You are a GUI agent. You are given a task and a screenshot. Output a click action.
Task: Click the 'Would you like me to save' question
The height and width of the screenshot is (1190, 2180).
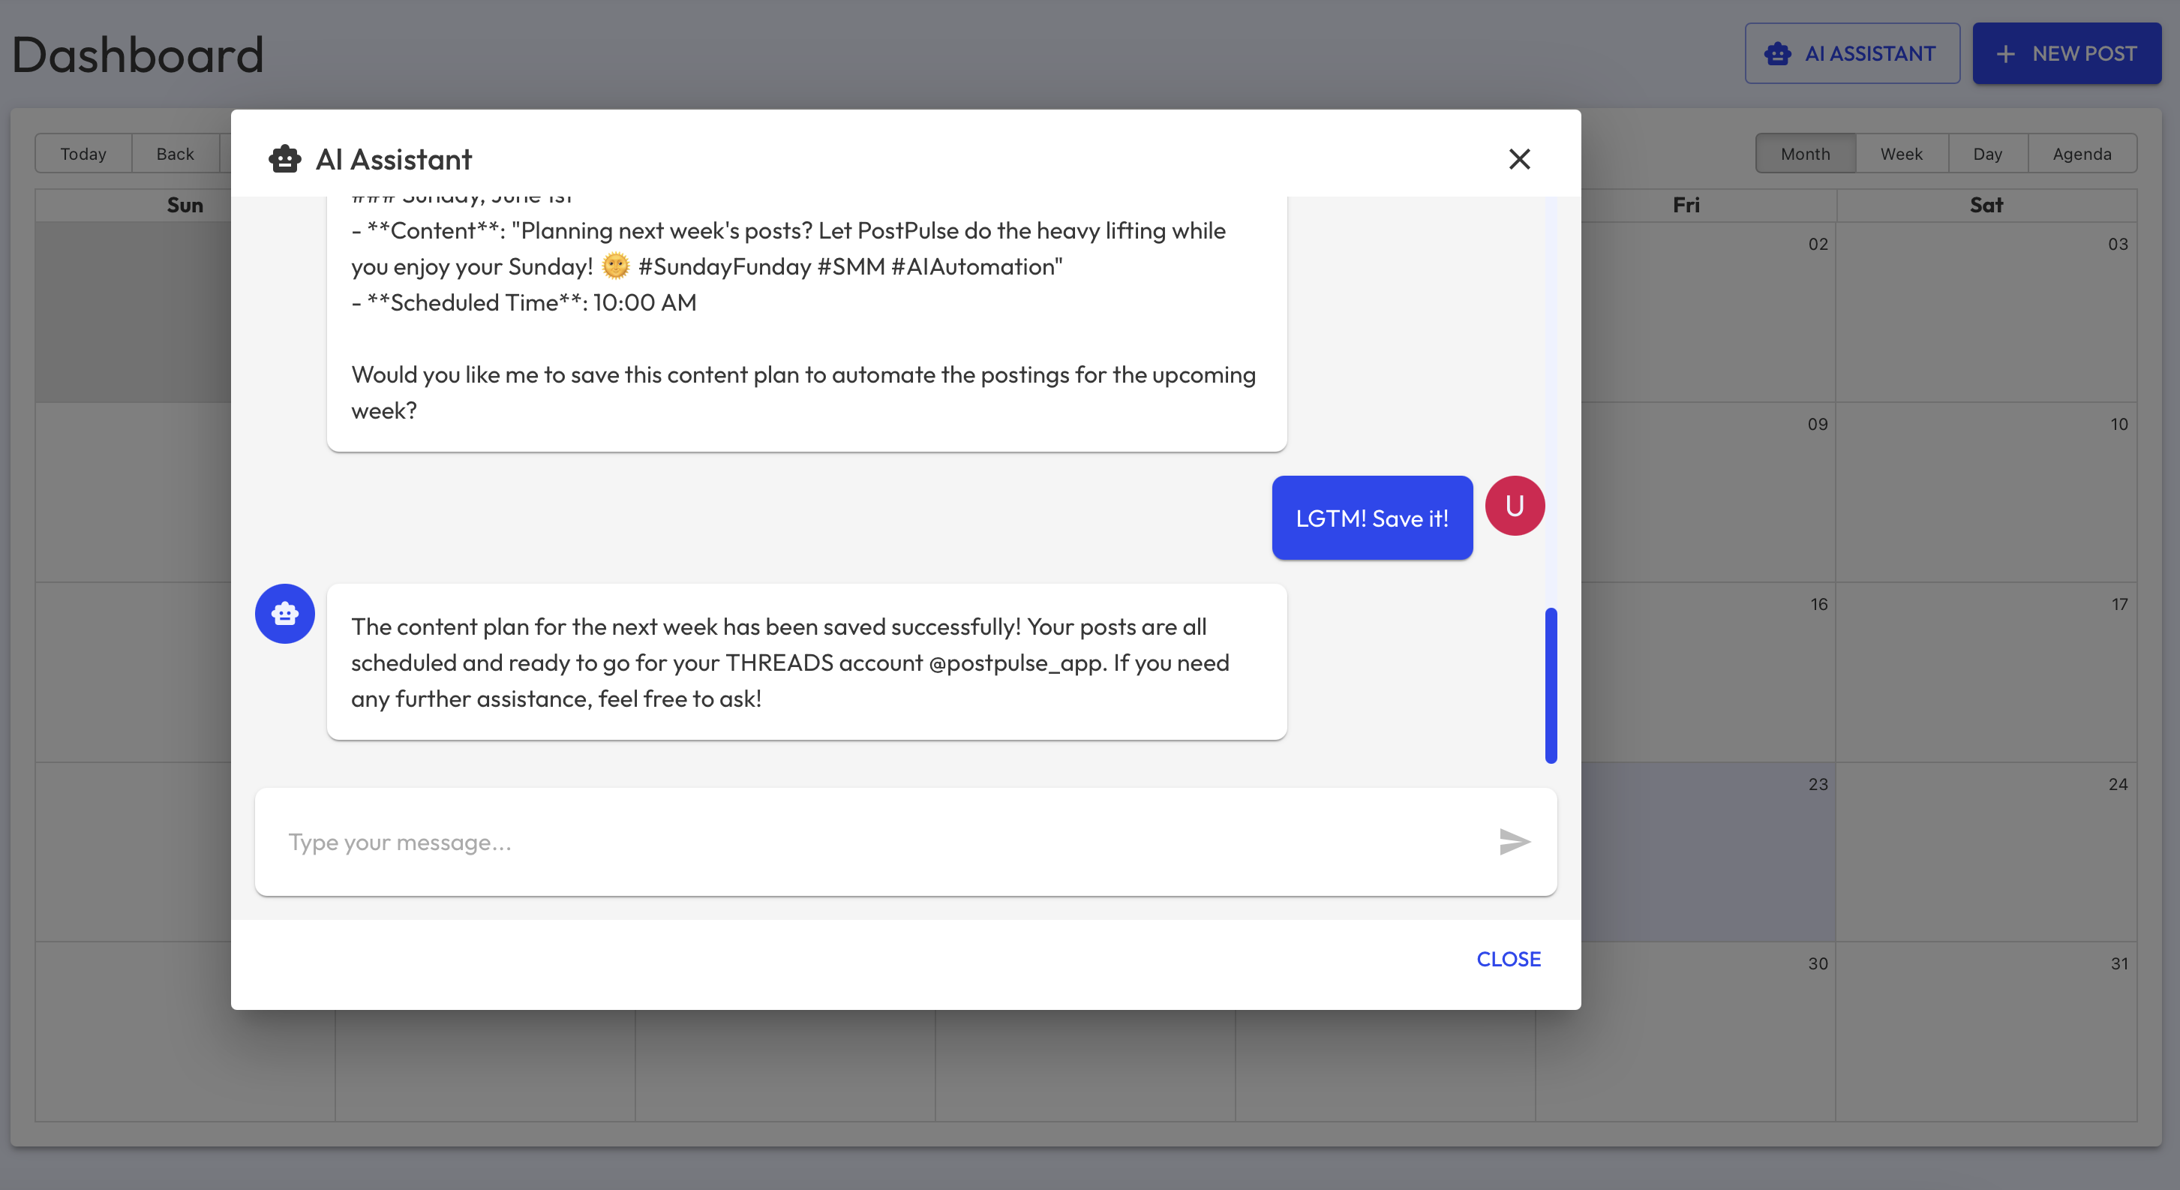point(803,392)
